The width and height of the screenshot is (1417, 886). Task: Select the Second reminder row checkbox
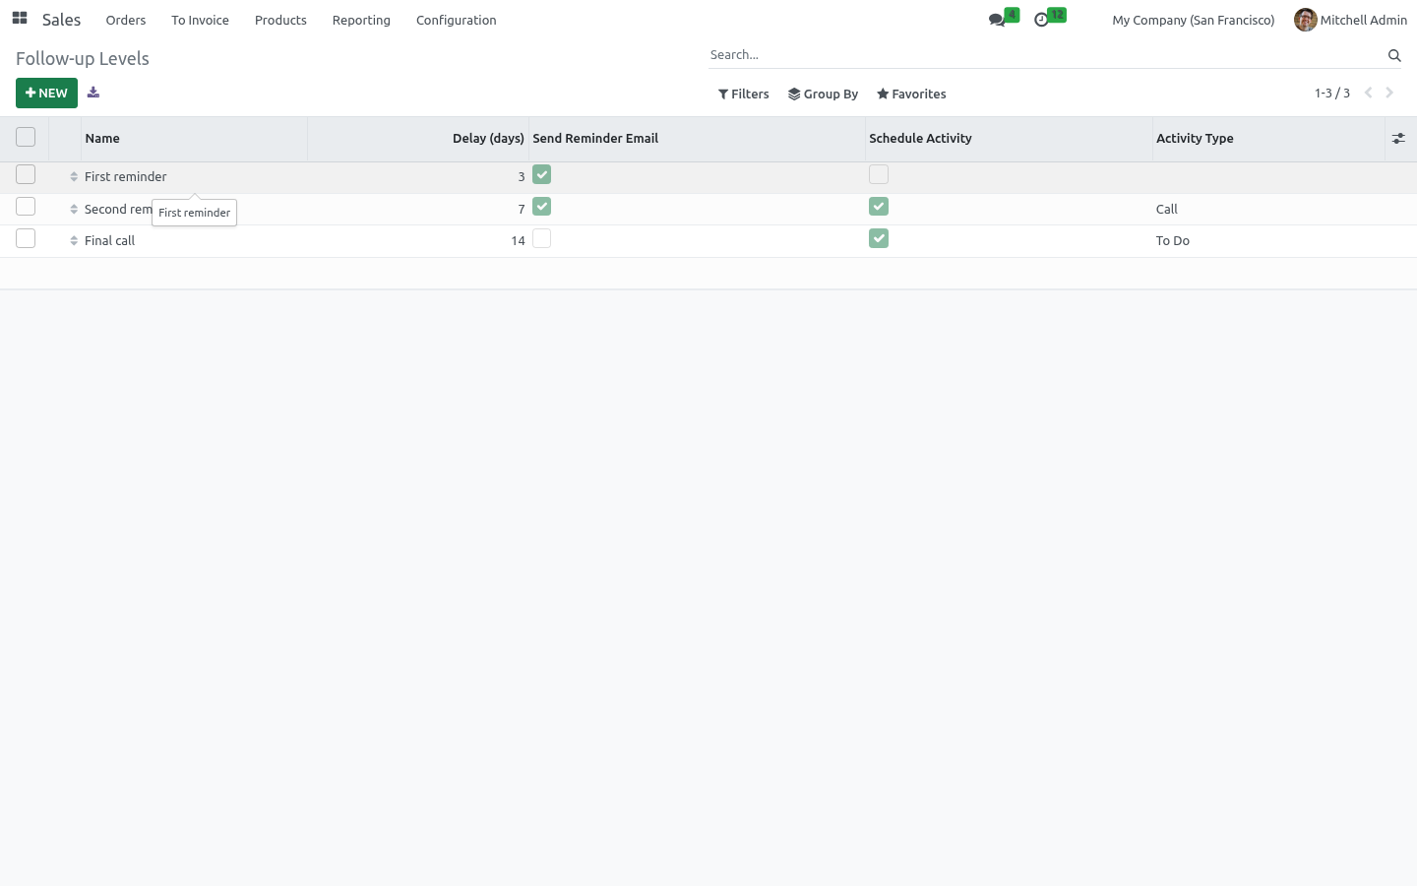click(26, 207)
